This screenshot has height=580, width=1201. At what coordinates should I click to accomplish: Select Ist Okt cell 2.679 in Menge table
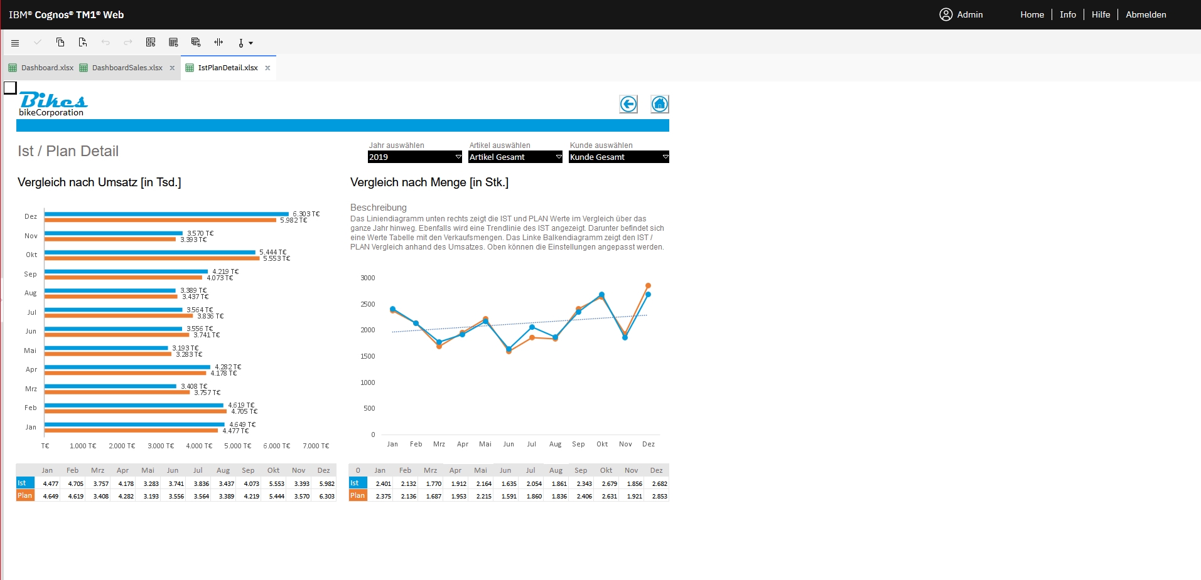tap(606, 483)
